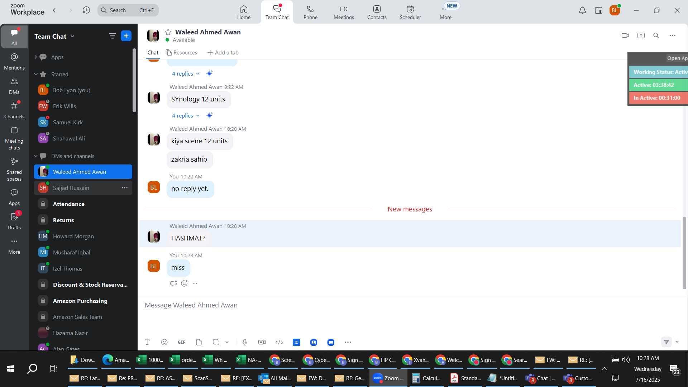Open the Mentions sidebar section
Screen dimensions: 688x387
coord(14,62)
